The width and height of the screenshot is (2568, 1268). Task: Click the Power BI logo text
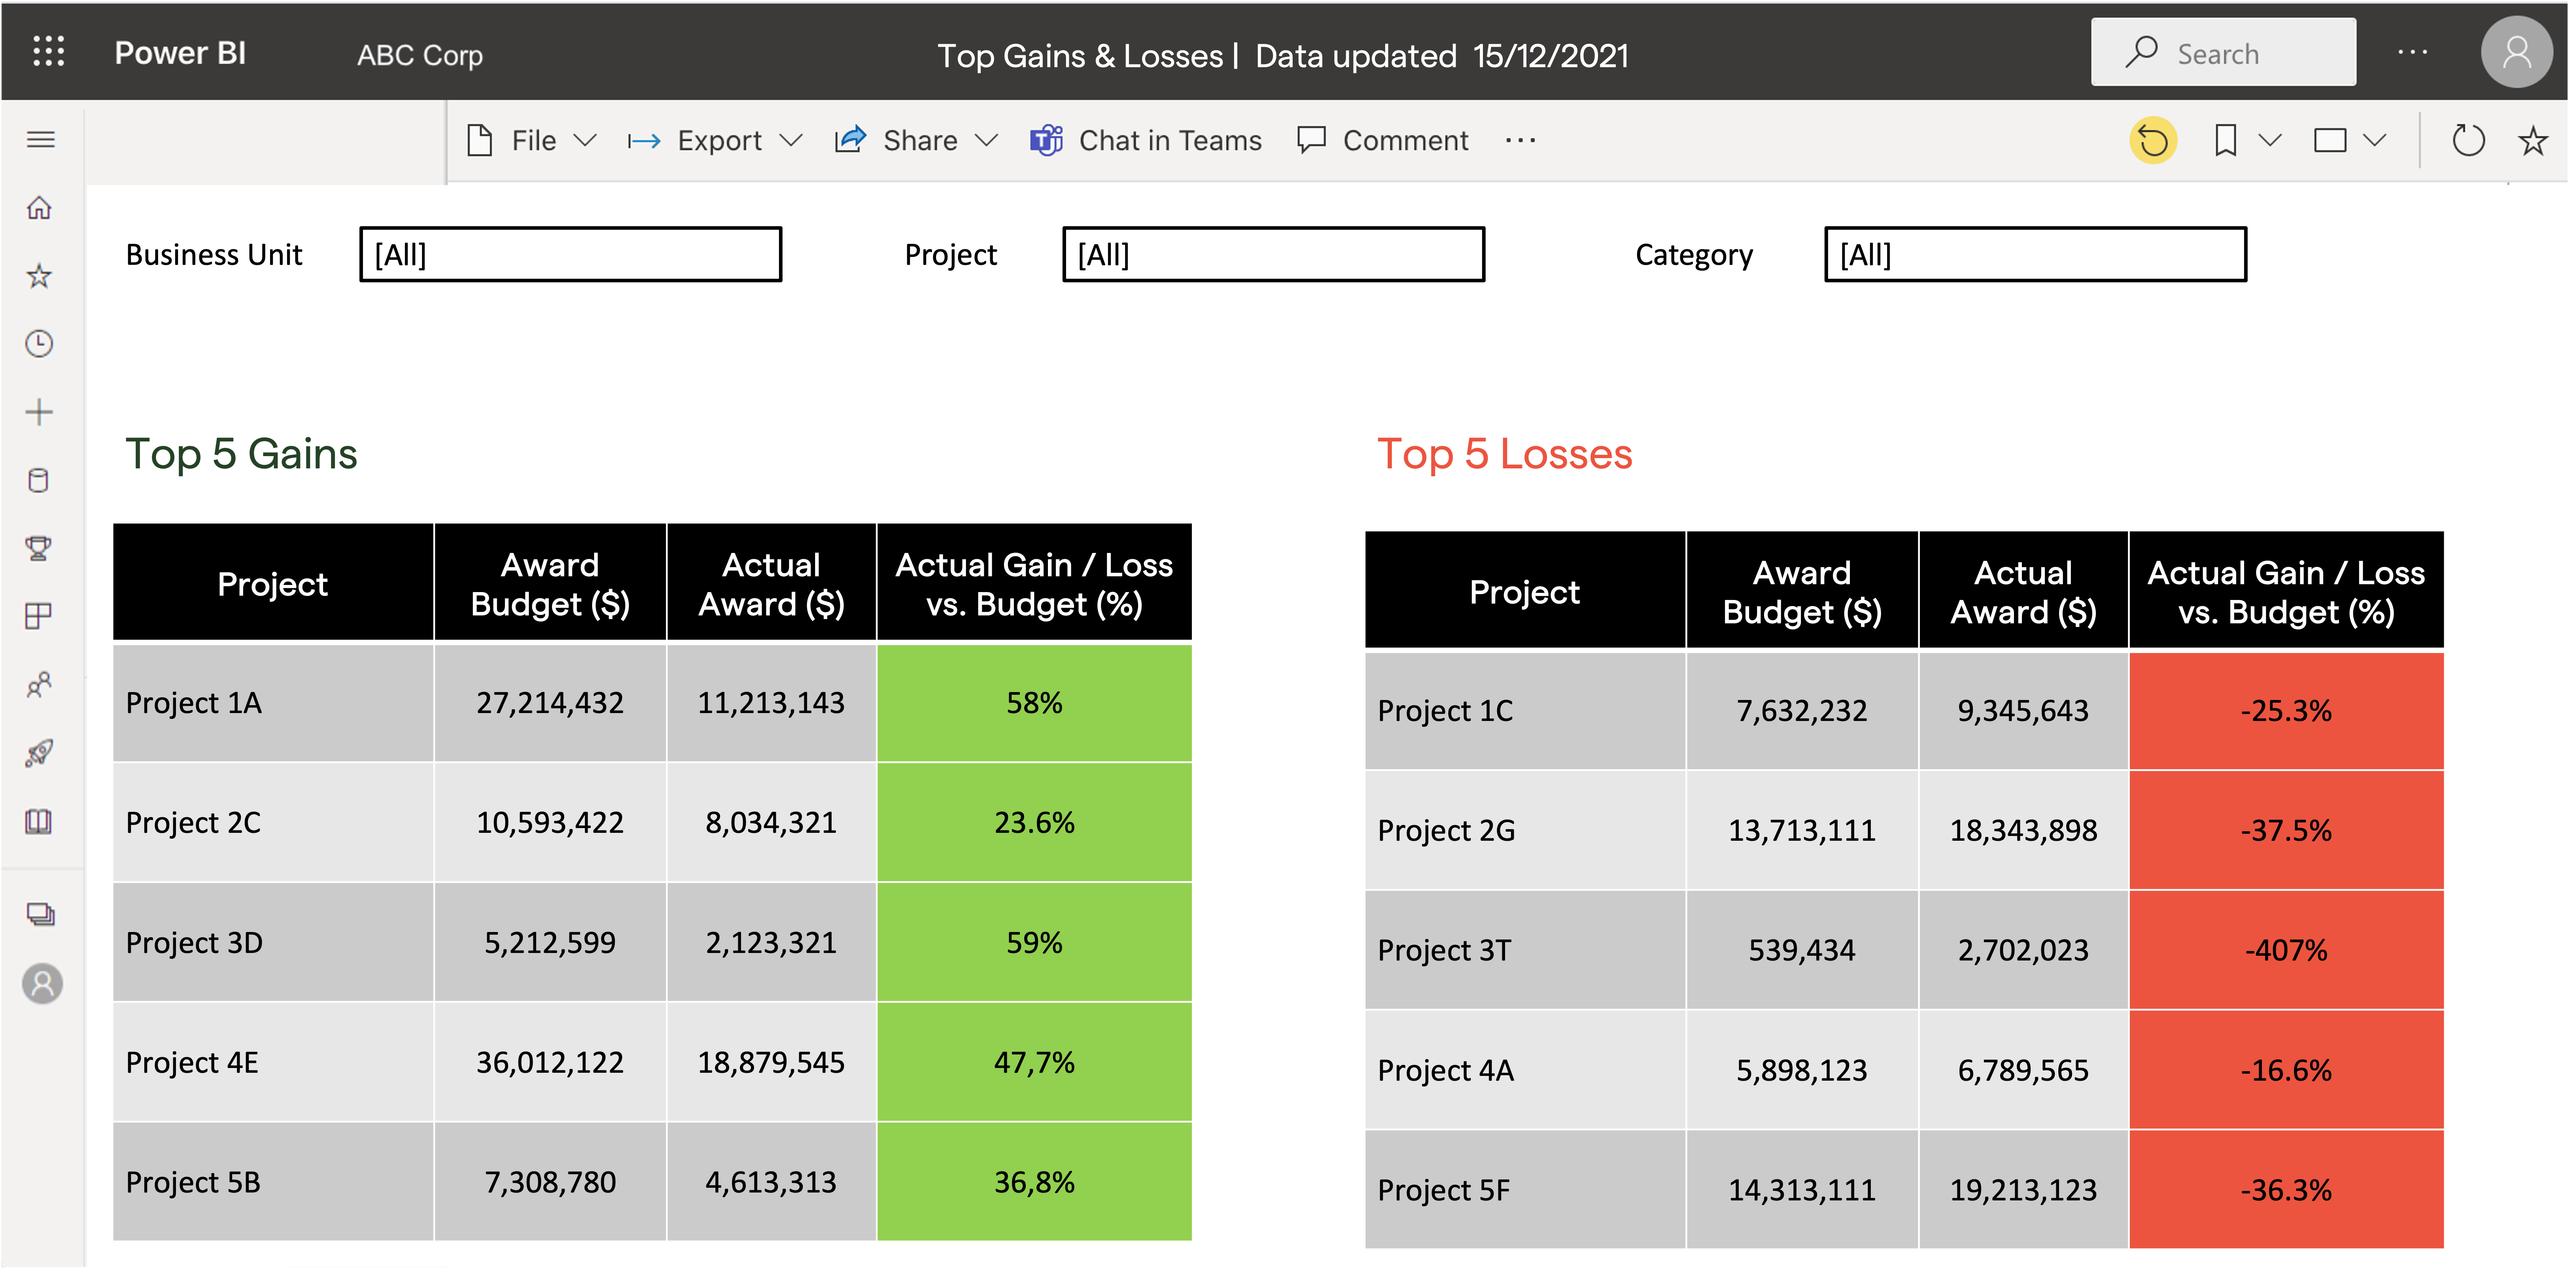click(x=180, y=53)
